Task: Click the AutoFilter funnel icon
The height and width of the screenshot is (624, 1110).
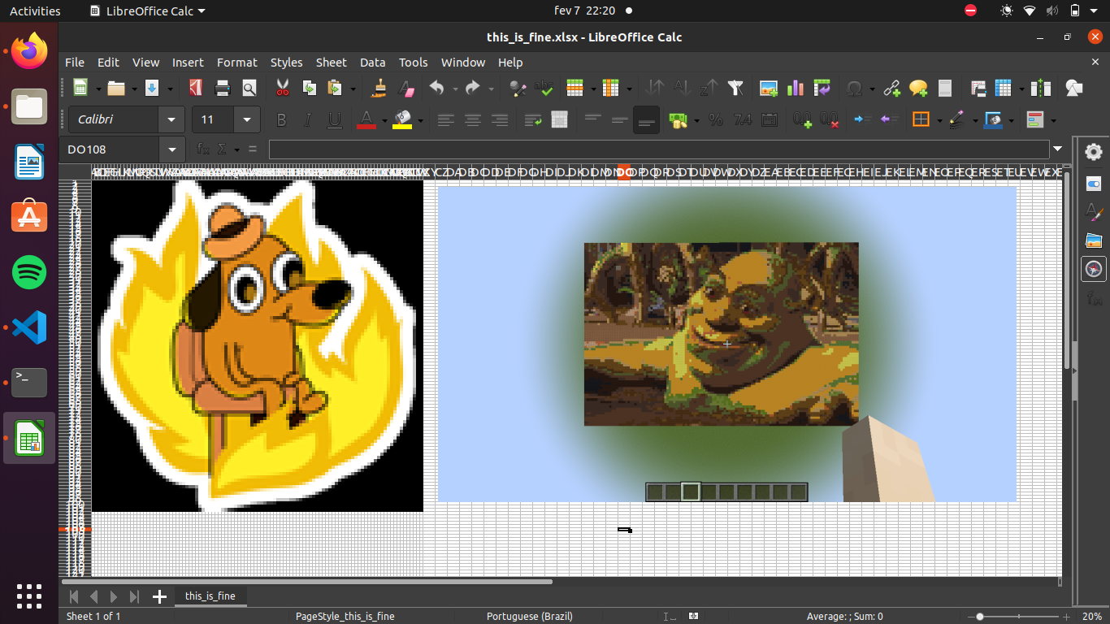Action: pyautogui.click(x=735, y=88)
